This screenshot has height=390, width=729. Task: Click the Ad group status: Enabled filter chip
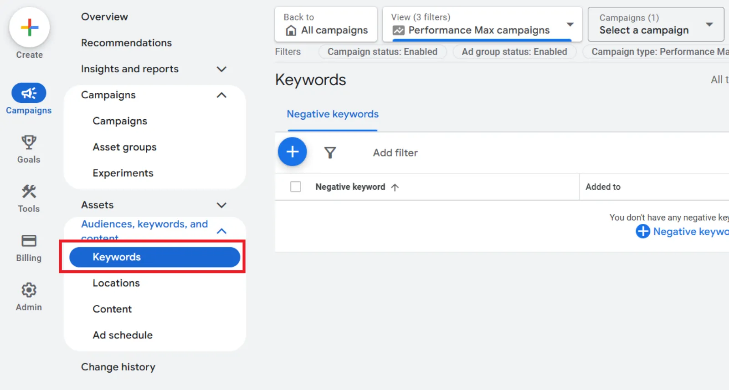514,52
